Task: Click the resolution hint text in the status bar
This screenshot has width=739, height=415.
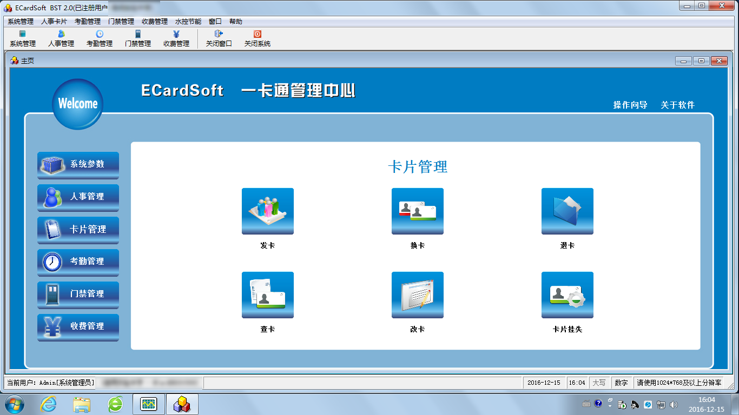Action: pos(679,383)
